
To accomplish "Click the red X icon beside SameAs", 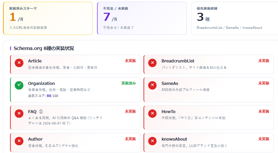I will coord(153,85).
